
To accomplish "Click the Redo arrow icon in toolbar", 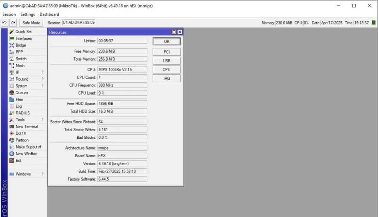I will [x=13, y=23].
